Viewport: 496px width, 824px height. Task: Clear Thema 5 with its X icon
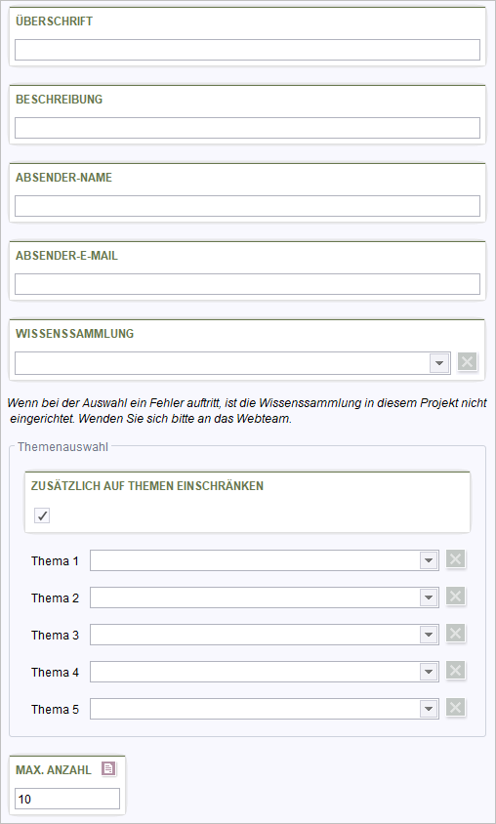coord(456,708)
